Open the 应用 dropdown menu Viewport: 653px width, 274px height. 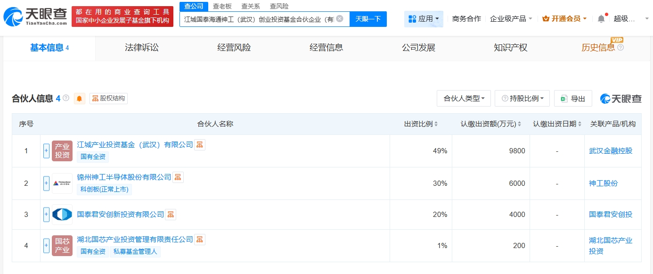coord(423,19)
